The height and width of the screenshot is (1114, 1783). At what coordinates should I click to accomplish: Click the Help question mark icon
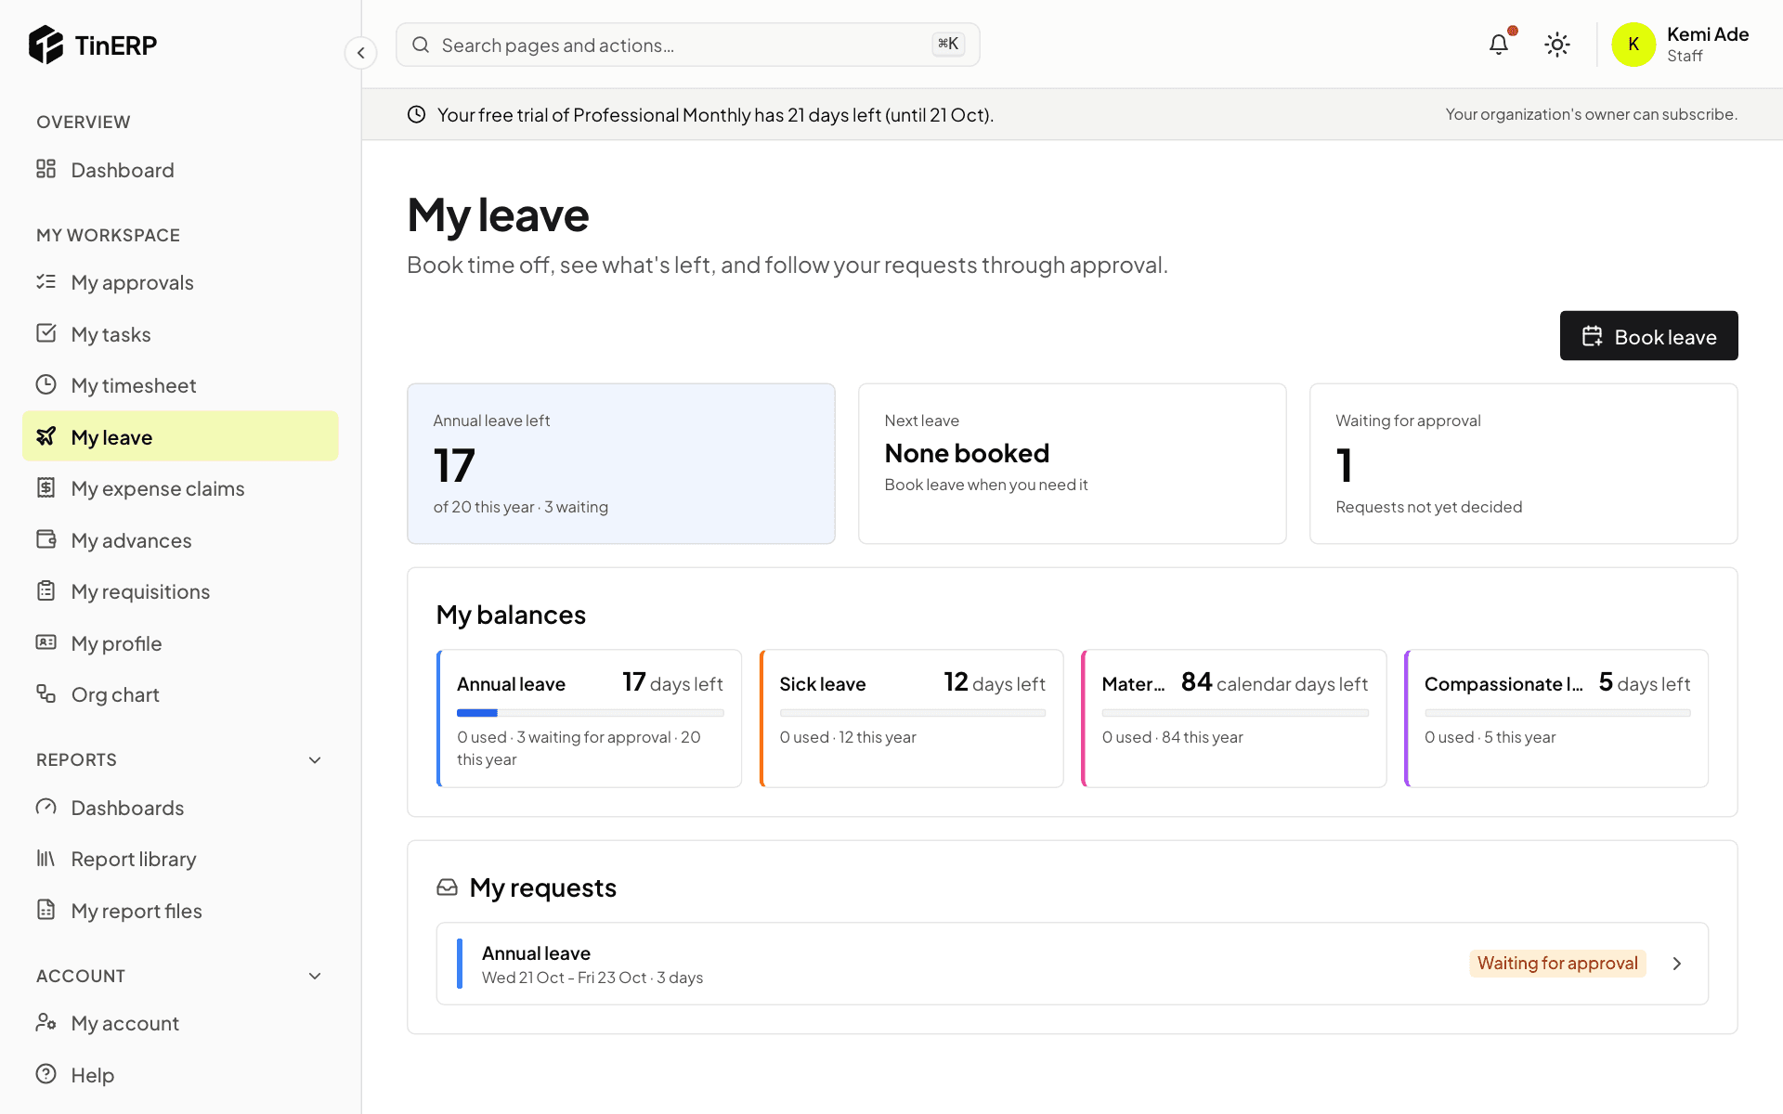tap(46, 1074)
